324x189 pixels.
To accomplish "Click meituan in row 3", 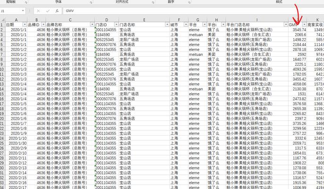I will (x=196, y=34).
